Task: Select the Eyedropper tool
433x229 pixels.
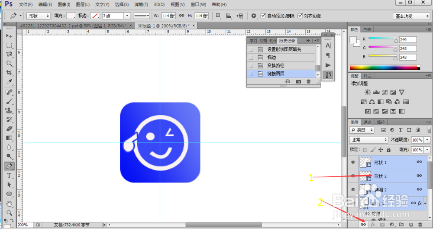Action: (x=9, y=82)
